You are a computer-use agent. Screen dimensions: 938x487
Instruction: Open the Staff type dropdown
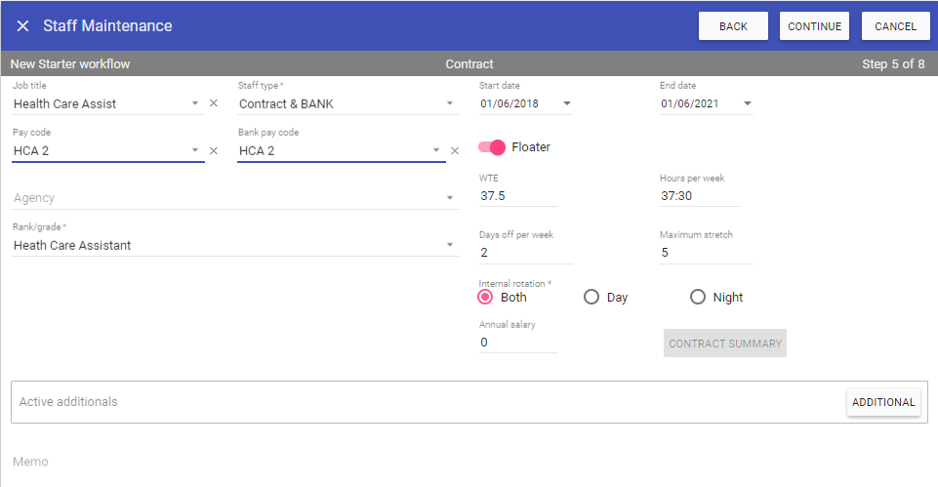450,103
